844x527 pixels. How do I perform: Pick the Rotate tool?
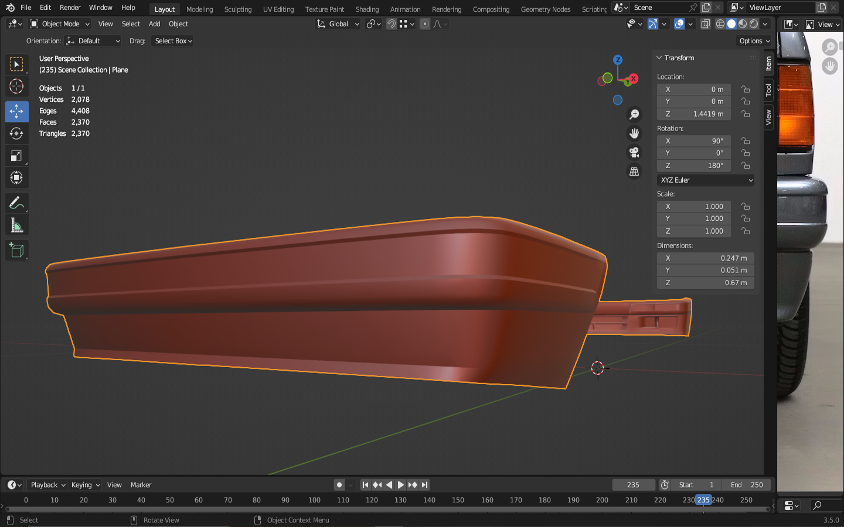click(16, 134)
